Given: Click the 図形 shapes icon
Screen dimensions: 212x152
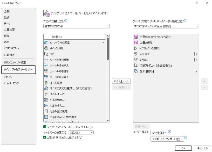Looking at the screenshot, I should click(x=136, y=71).
